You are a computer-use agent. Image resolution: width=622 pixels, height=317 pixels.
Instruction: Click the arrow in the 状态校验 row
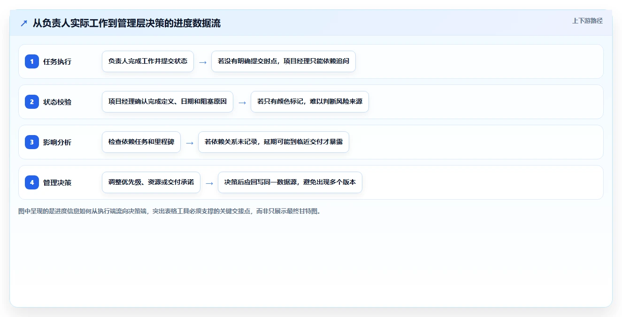pos(242,102)
